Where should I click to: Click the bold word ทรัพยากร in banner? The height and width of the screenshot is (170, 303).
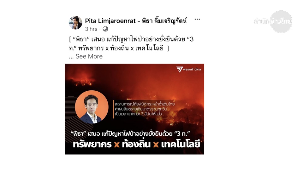click(x=92, y=144)
